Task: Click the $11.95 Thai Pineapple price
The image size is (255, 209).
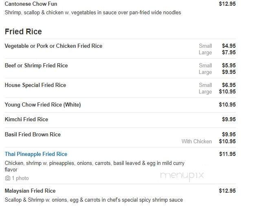Action: click(227, 154)
